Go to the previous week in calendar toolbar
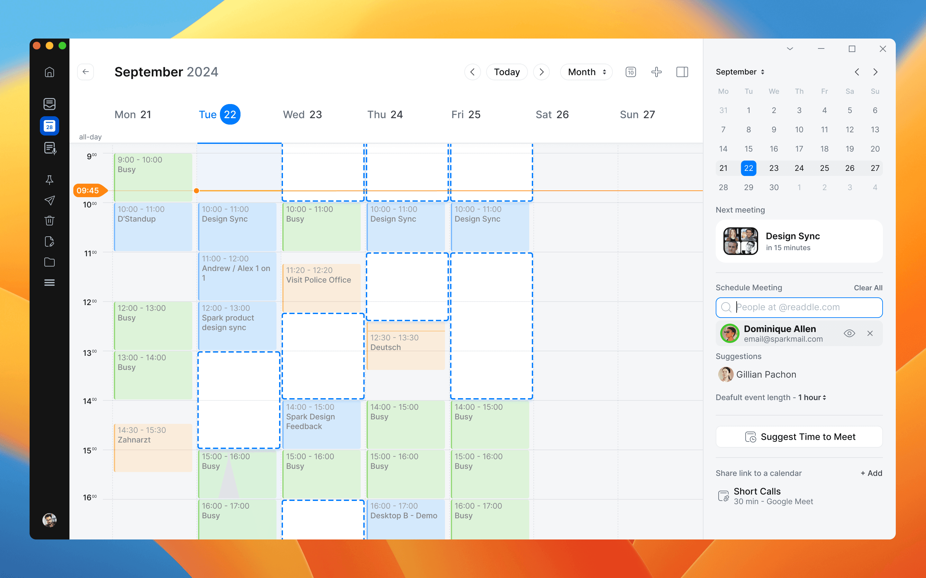This screenshot has width=926, height=578. [x=473, y=72]
